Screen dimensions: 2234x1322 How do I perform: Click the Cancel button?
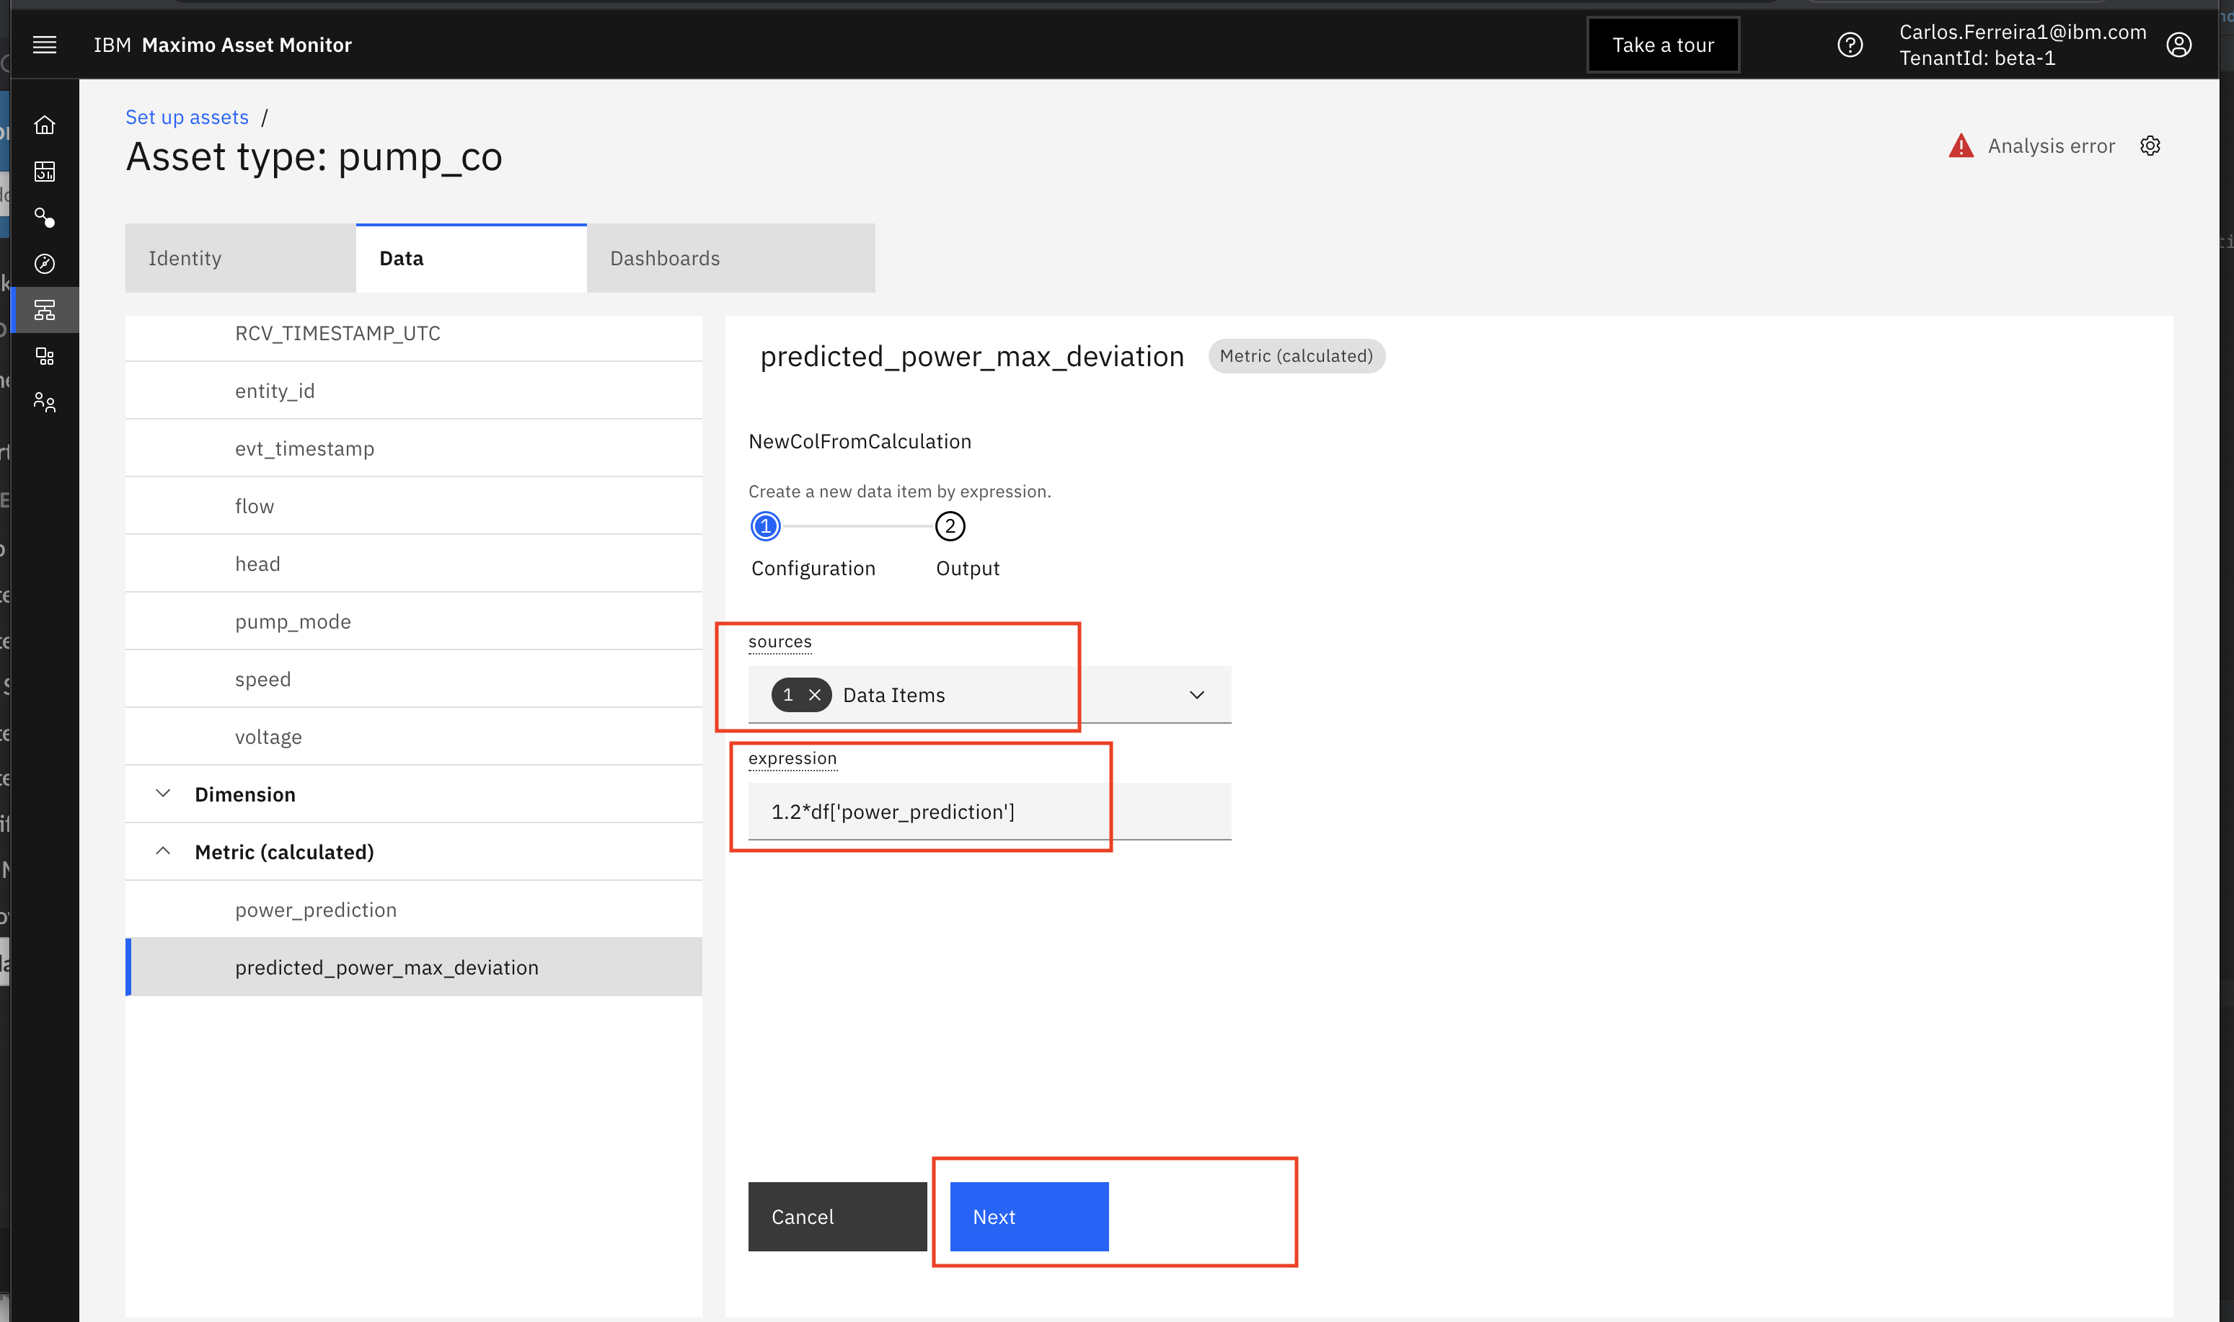[x=836, y=1216]
